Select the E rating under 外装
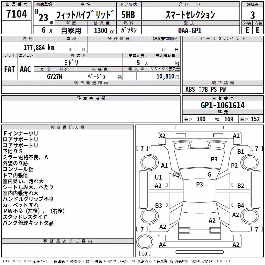 tap(247, 30)
